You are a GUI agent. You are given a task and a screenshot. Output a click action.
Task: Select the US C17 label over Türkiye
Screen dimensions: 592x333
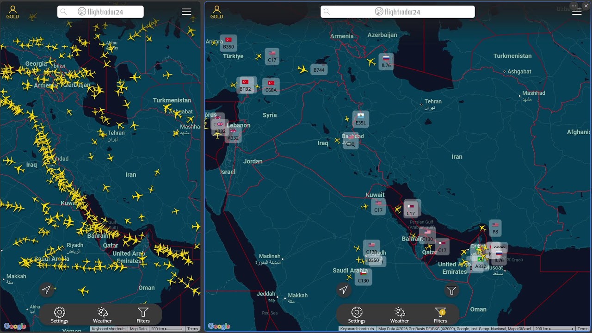(272, 56)
